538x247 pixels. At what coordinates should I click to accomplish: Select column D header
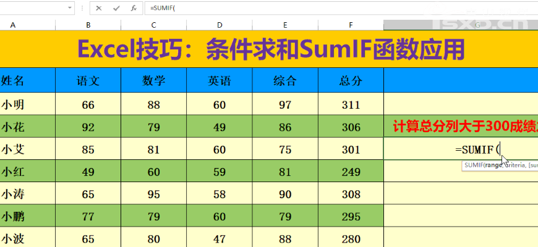coord(220,25)
